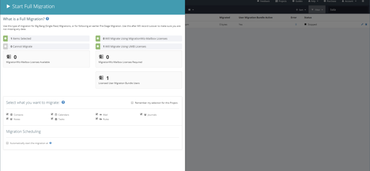Click the help icon beside 'What is a Full Migration?'
370x171 pixels.
(x=47, y=19)
